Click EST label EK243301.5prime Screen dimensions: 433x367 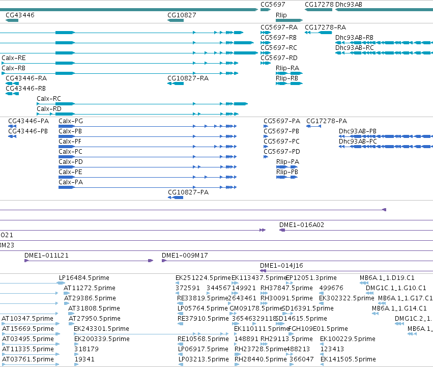click(101, 329)
